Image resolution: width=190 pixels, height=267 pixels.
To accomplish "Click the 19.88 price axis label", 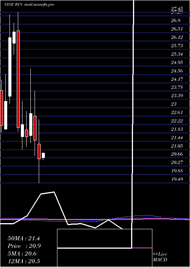I will click(177, 170).
